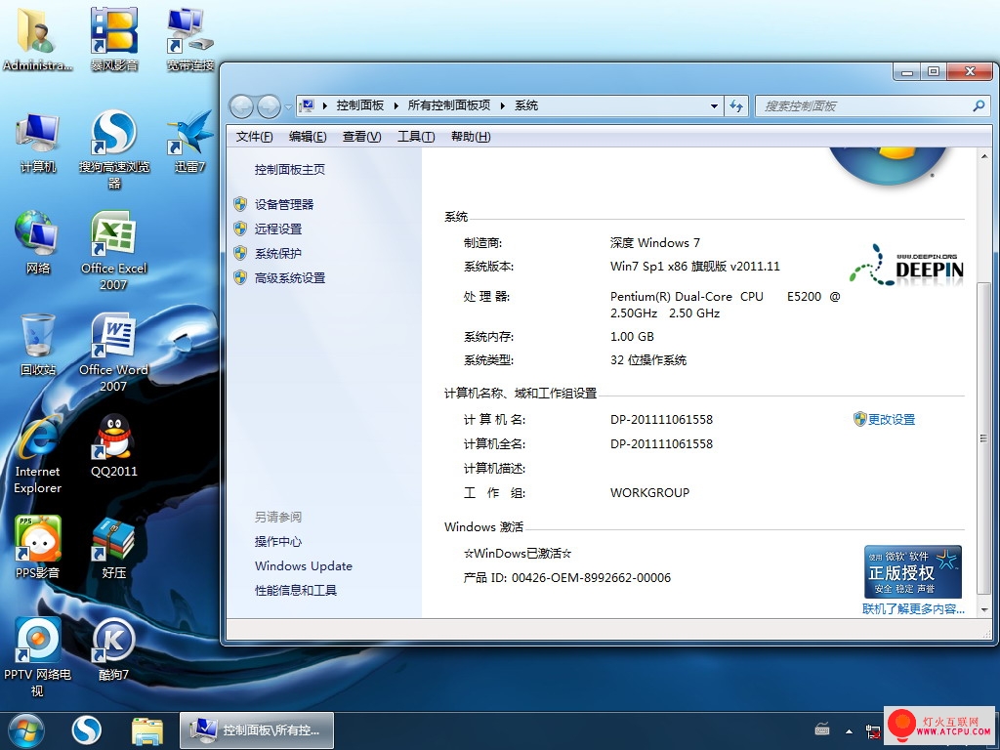The height and width of the screenshot is (750, 1000).
Task: Open Sogou browser from taskbar
Action: coord(86,730)
